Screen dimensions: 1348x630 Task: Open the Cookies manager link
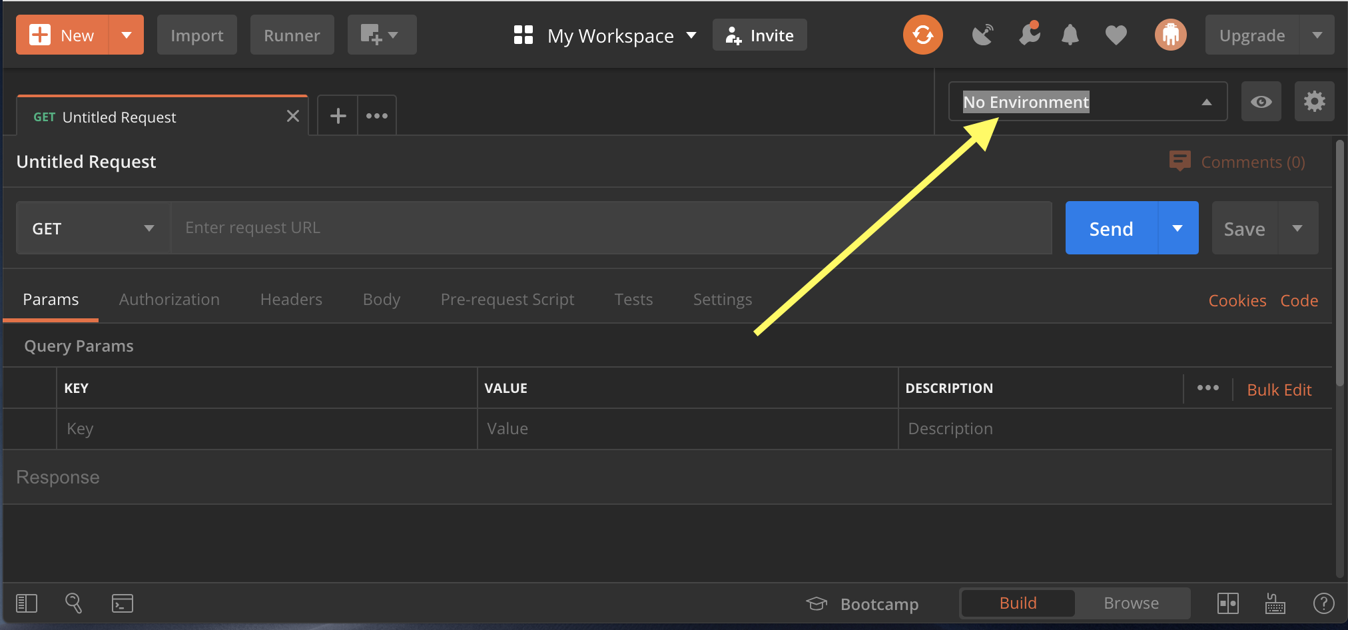1237,300
